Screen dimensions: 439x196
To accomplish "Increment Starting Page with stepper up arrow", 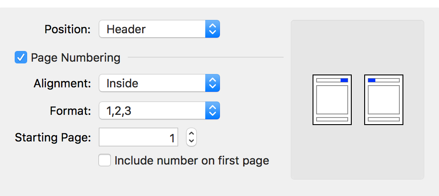I will pyautogui.click(x=191, y=133).
